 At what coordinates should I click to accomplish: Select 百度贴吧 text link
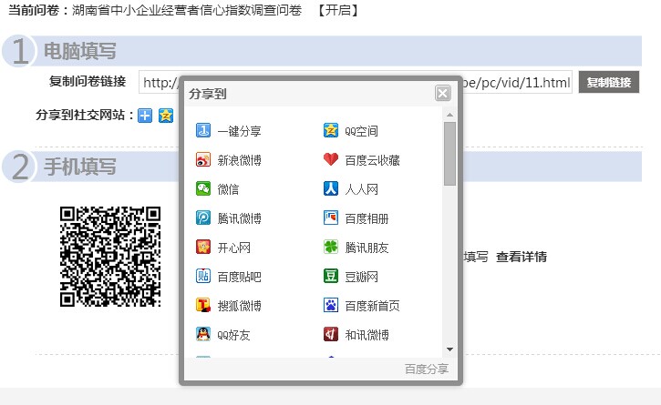(x=240, y=277)
